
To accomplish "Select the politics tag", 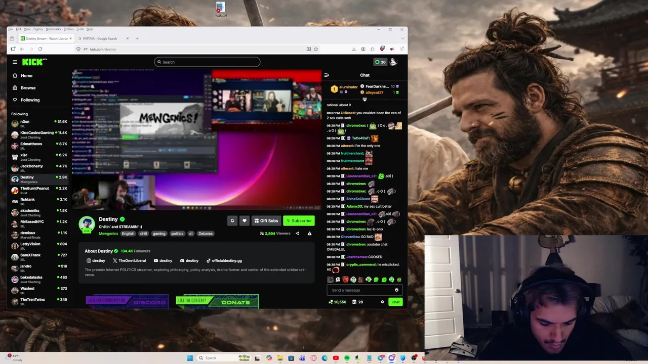I will click(177, 234).
